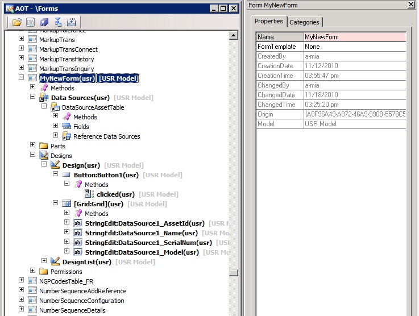This screenshot has height=316, width=419.
Task: Click the AOT window title icon
Action: 10,9
